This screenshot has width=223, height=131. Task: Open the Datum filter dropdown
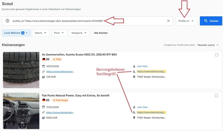pyautogui.click(x=41, y=33)
